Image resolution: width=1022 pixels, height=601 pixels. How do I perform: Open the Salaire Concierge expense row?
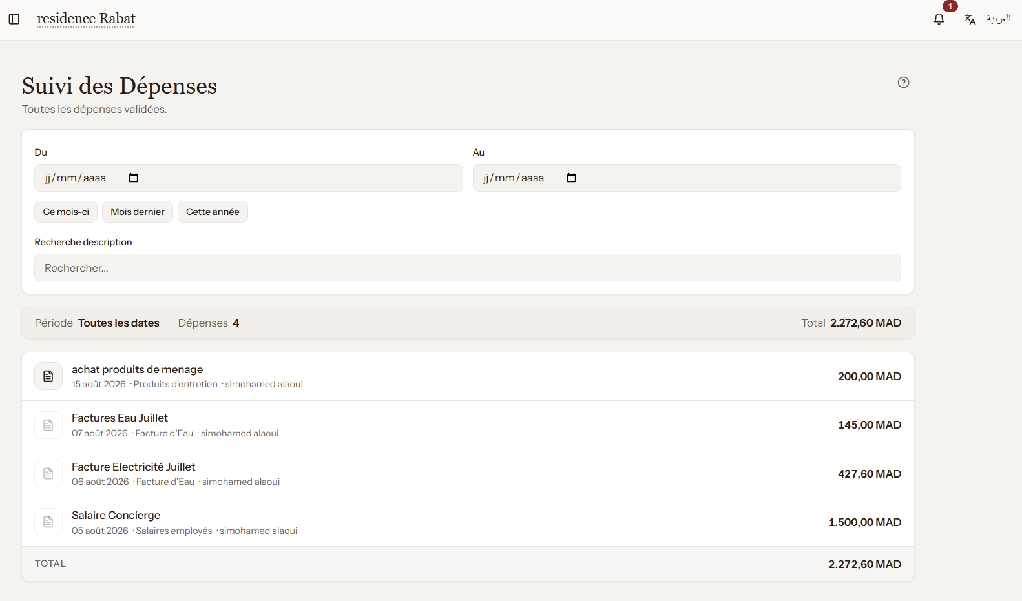point(468,522)
